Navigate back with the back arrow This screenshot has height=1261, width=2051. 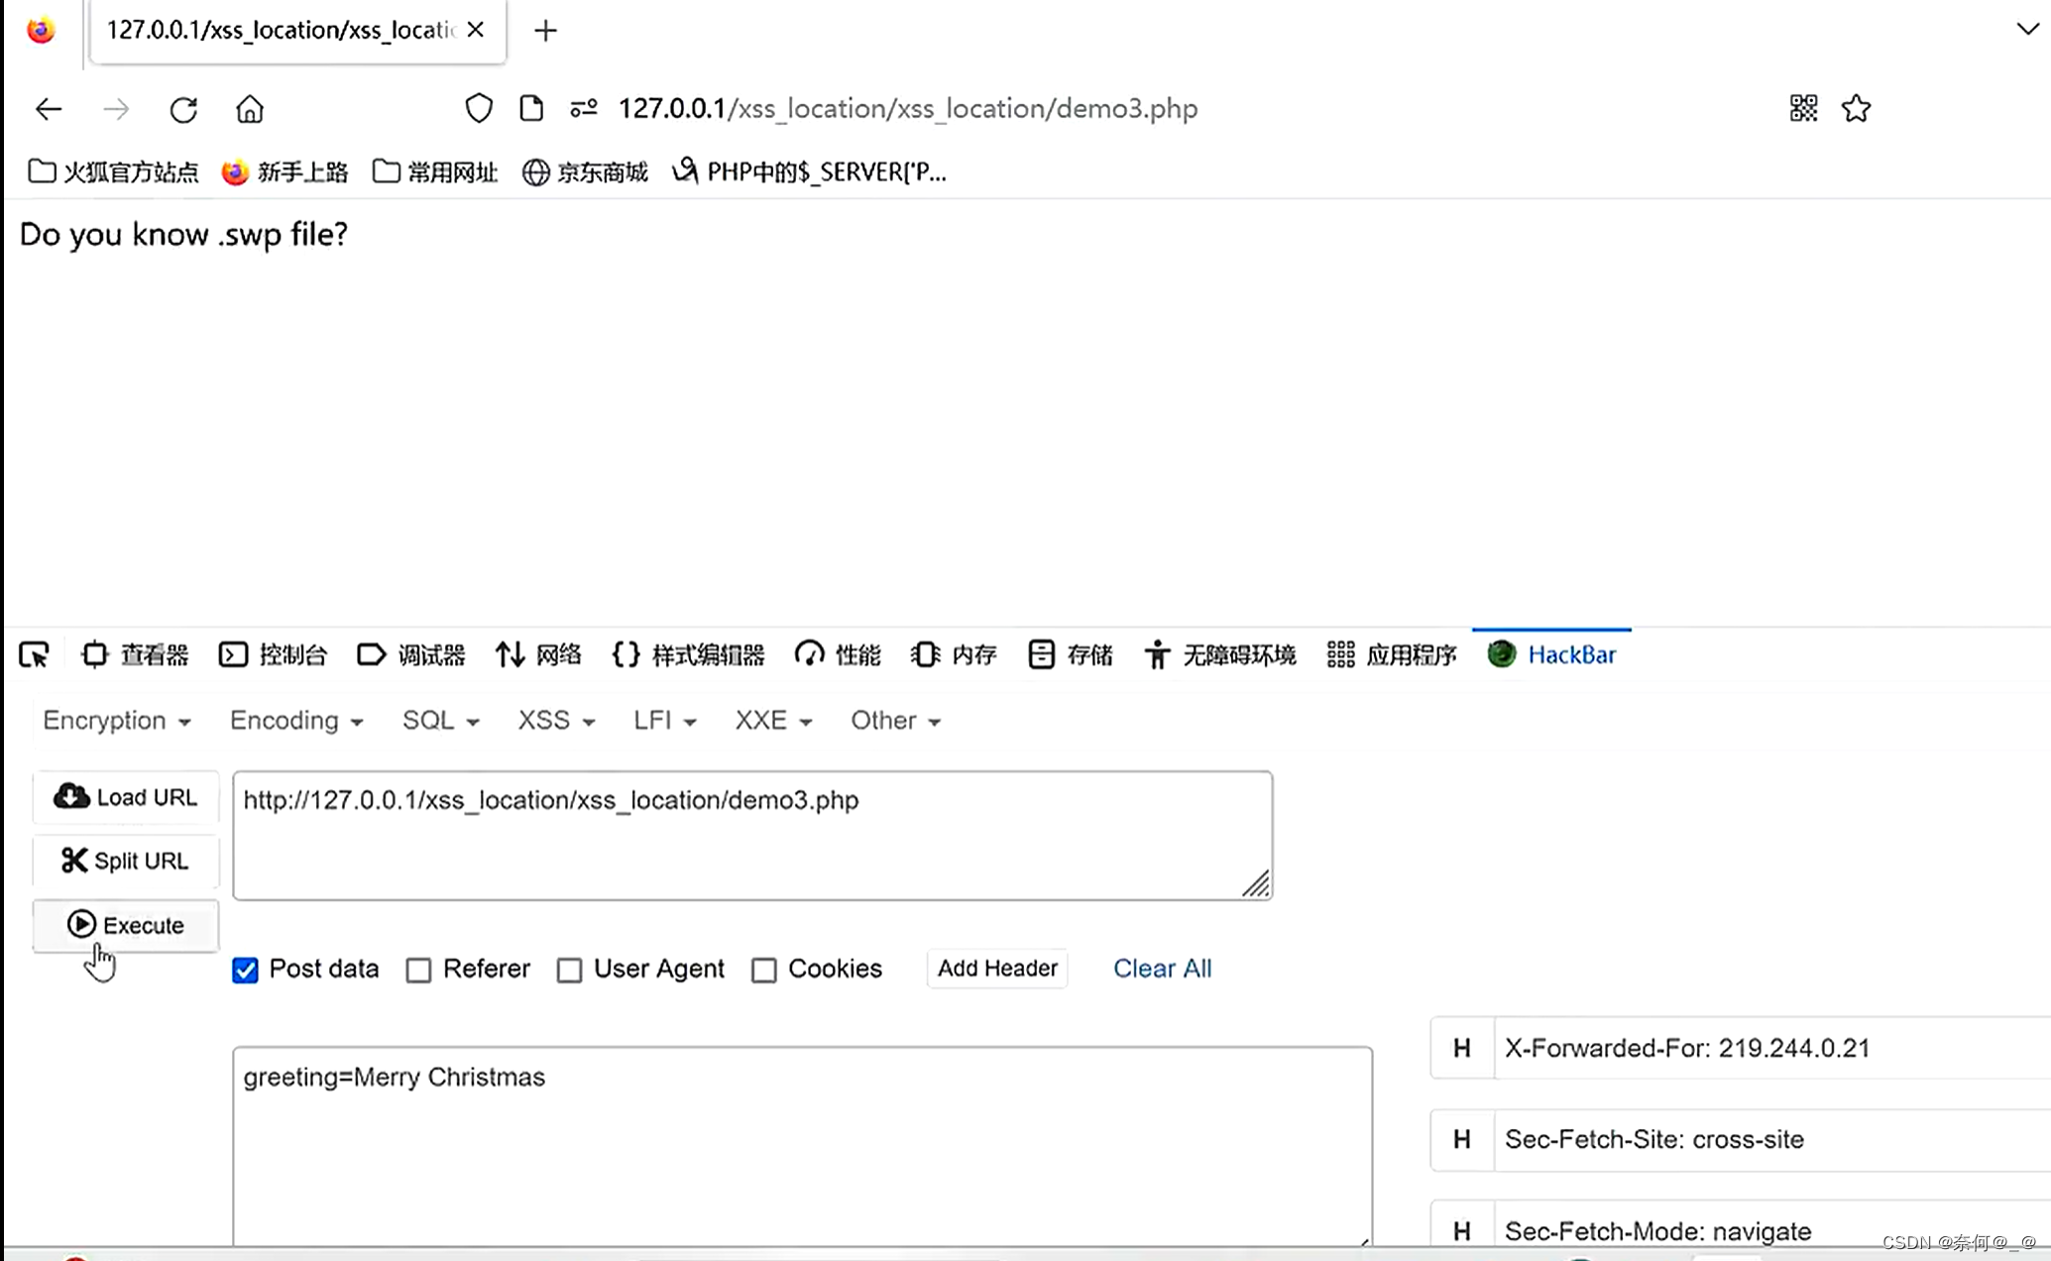pos(49,109)
